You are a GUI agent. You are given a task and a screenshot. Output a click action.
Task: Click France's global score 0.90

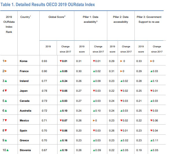44,71
